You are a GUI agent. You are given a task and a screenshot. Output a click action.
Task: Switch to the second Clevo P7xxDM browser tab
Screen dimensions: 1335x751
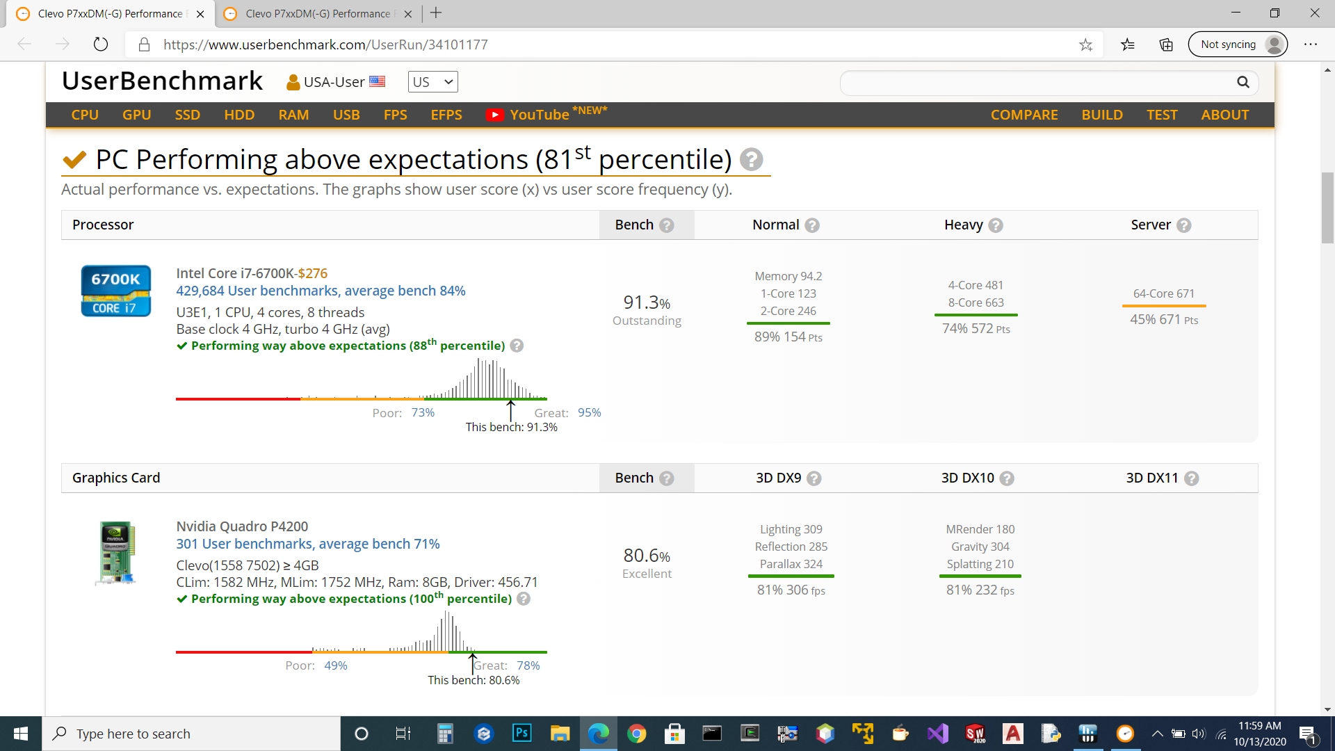(x=317, y=14)
